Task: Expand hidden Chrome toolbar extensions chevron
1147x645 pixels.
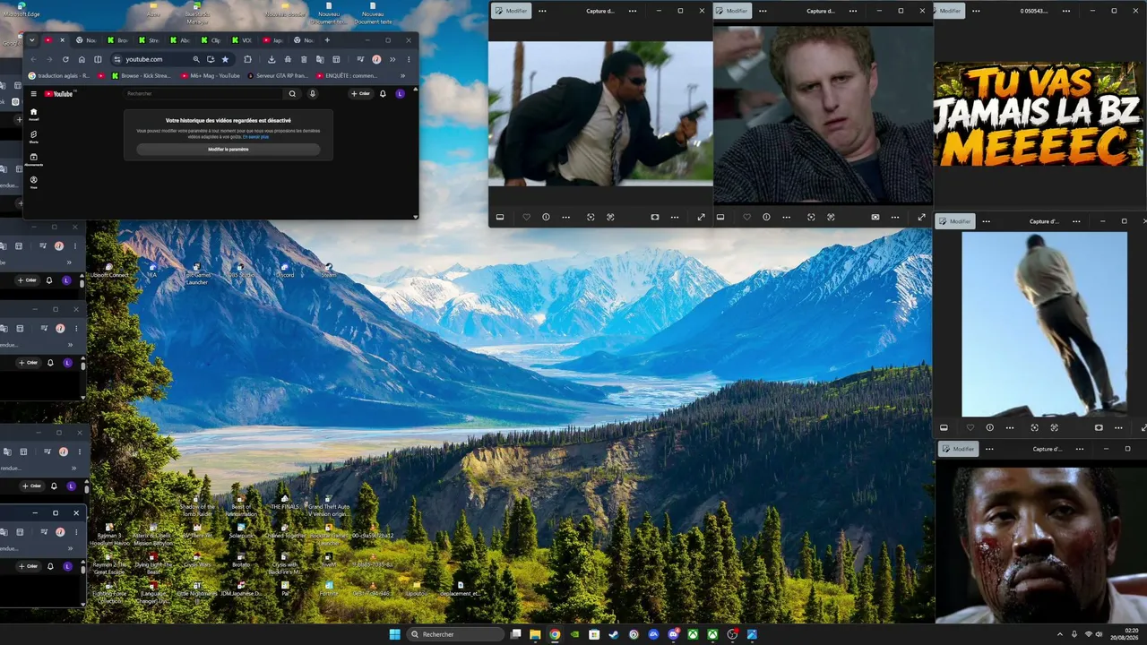Action: pos(392,59)
